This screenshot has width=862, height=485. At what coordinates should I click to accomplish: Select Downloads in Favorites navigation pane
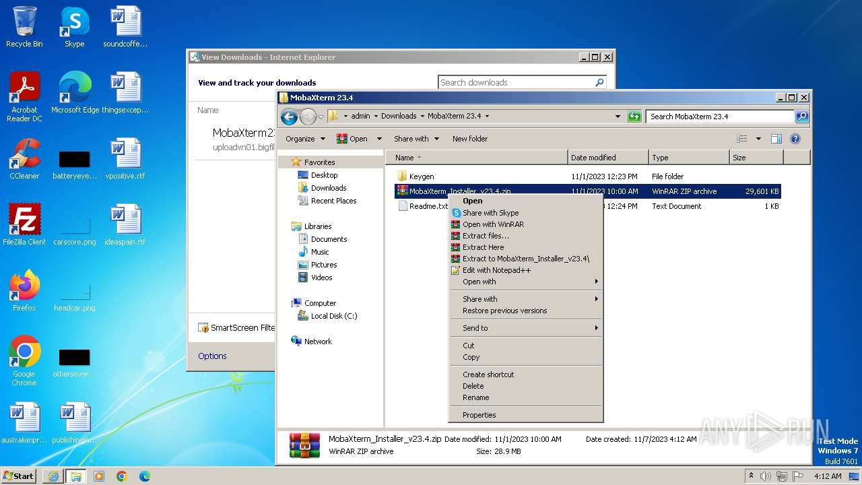[x=329, y=188]
